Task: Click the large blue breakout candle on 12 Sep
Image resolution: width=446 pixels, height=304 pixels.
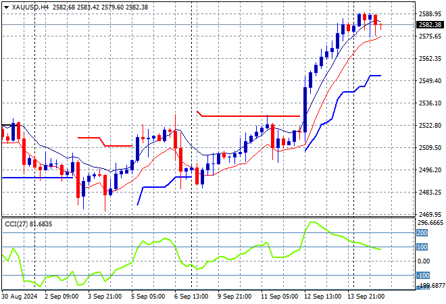Action: point(305,109)
